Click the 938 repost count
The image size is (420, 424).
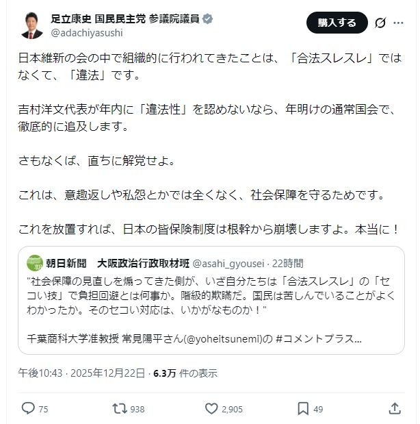click(x=137, y=409)
